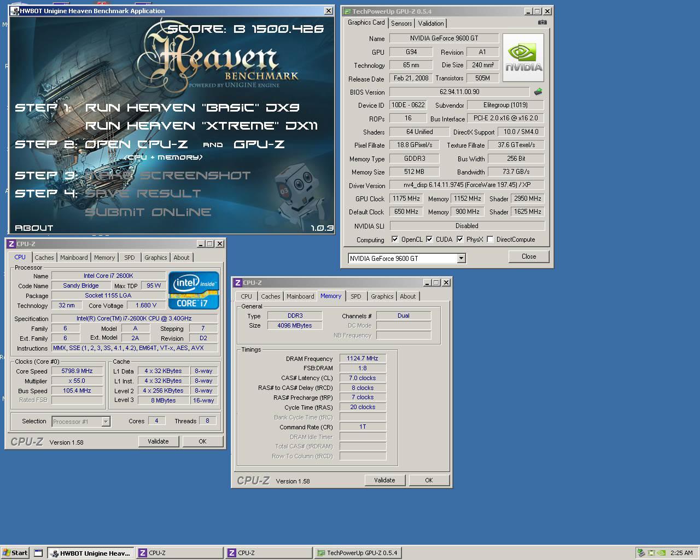Screen dimensions: 700x560
Task: Switch to the Validation tab in GPU-Z
Action: click(431, 24)
